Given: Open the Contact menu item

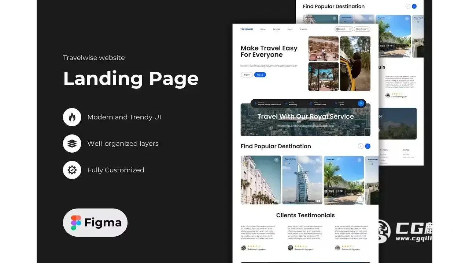Looking at the screenshot, I should (303, 29).
